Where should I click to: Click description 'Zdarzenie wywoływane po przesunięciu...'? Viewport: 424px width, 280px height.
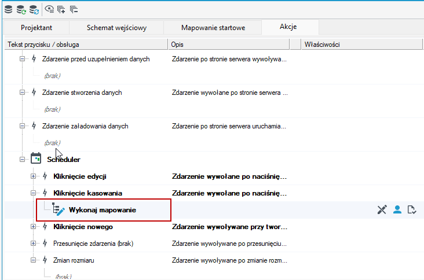[x=229, y=244]
